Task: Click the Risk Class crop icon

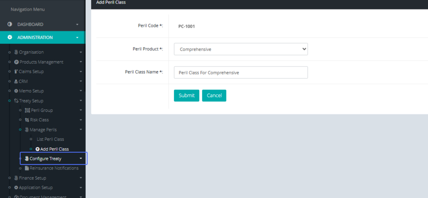Action: click(x=27, y=120)
